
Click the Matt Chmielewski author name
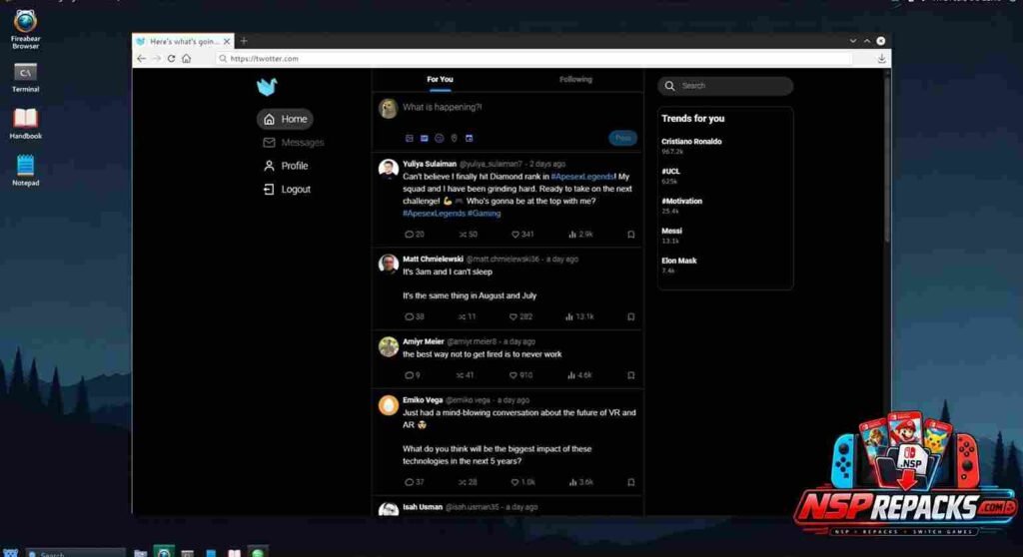tap(433, 260)
